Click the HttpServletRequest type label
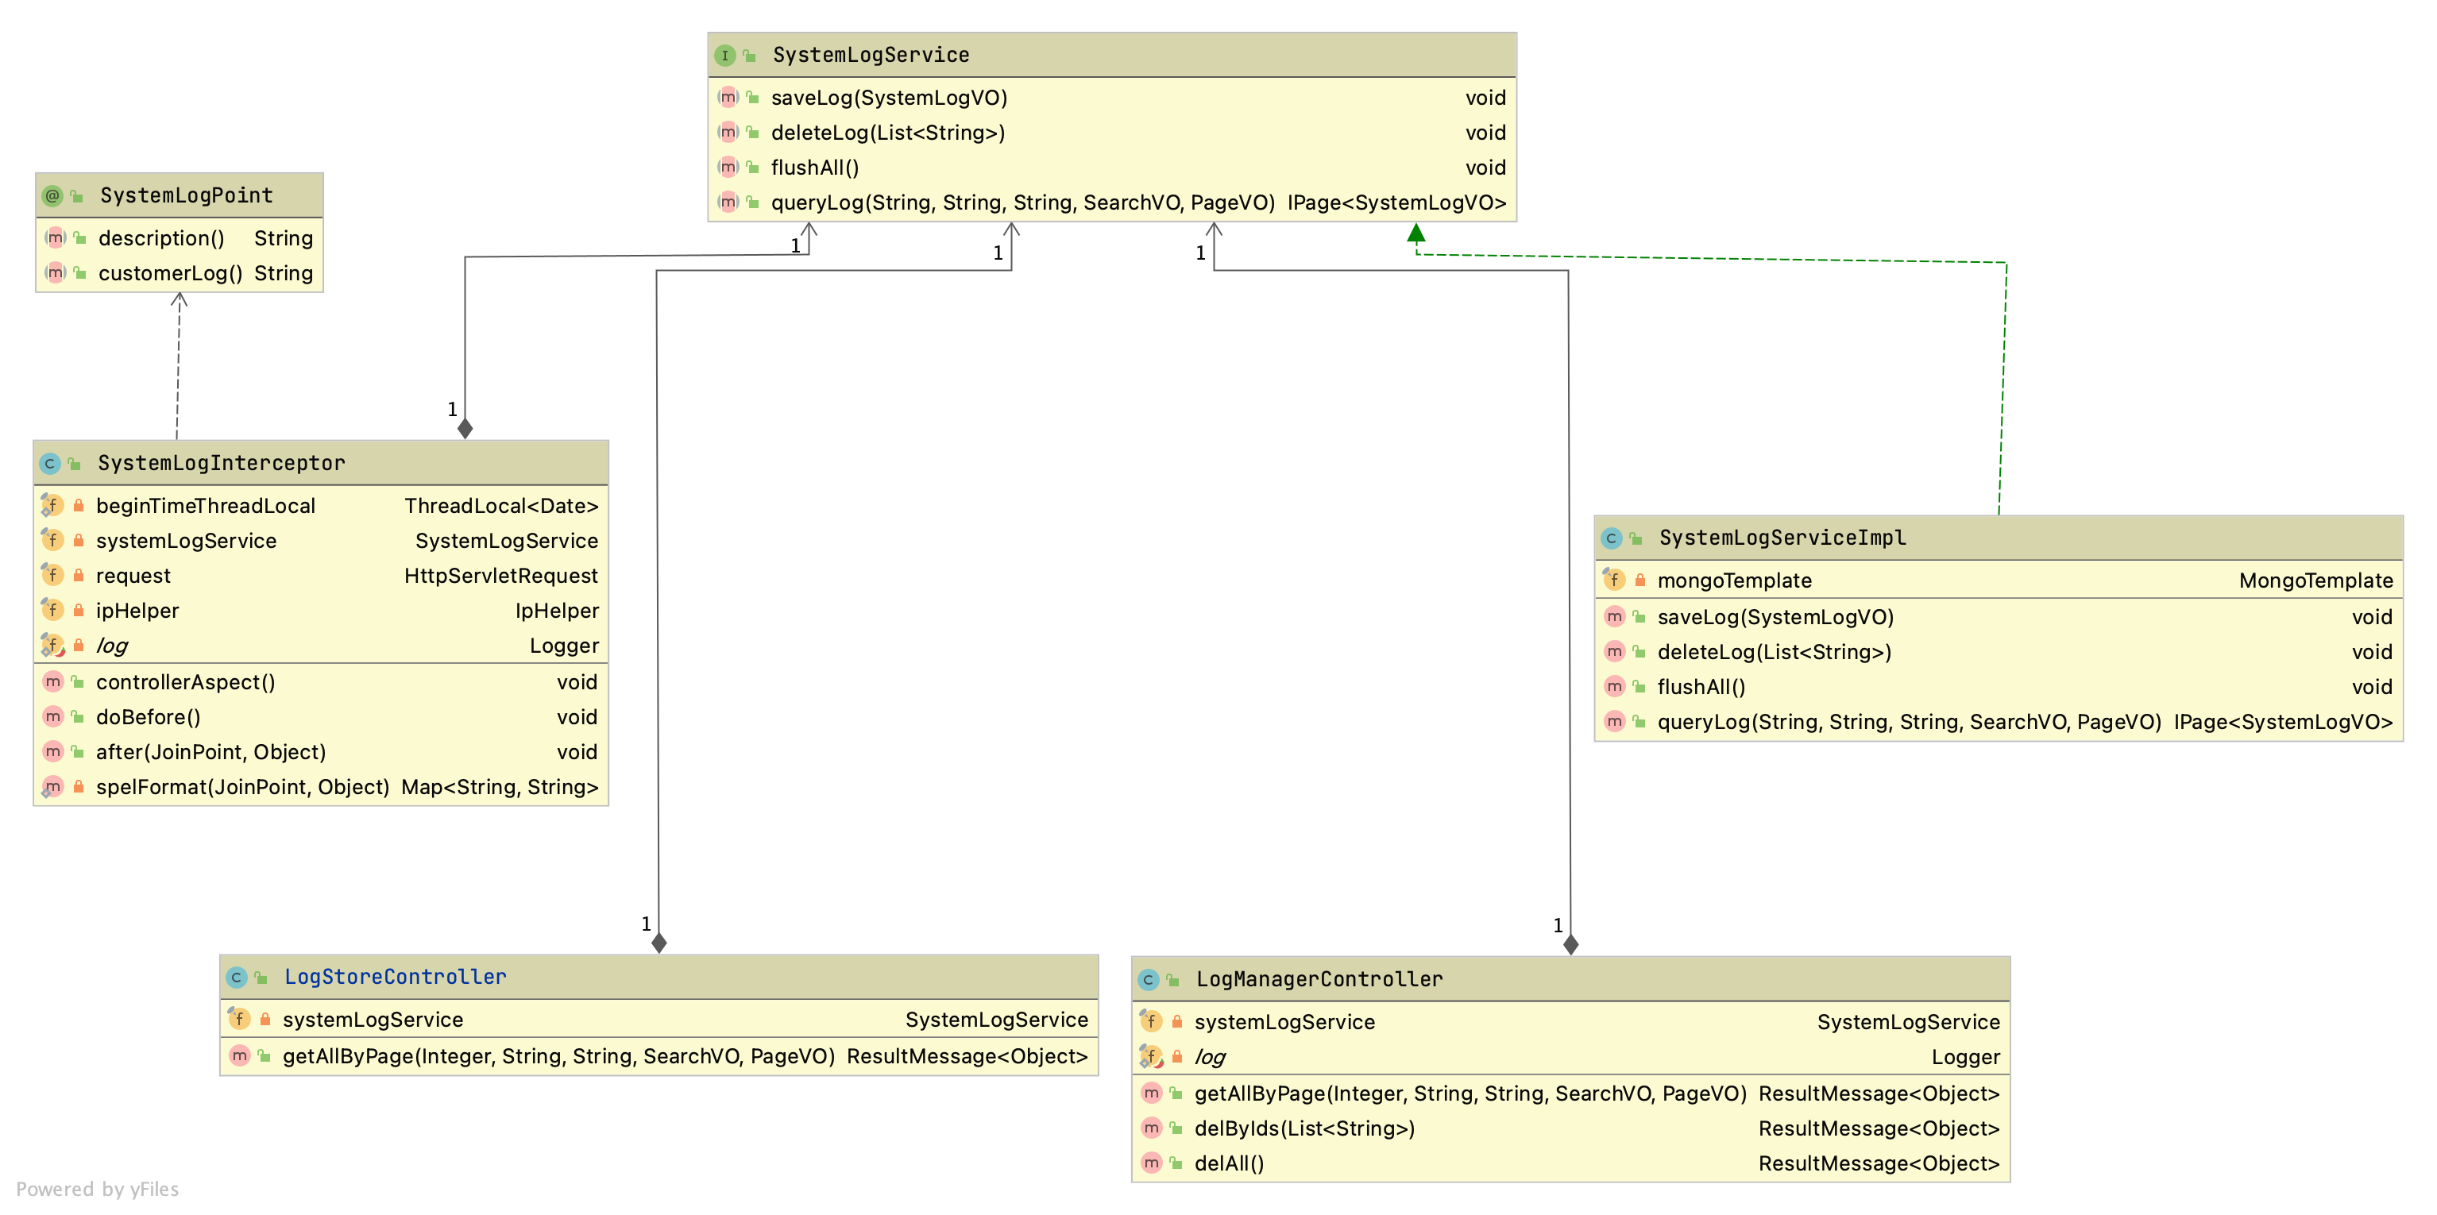Viewport: 2437px width, 1215px height. point(500,576)
